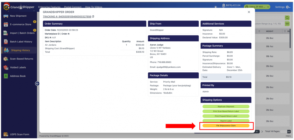Click the pagination GO button
This screenshot has height=140, width=294.
click(x=289, y=132)
